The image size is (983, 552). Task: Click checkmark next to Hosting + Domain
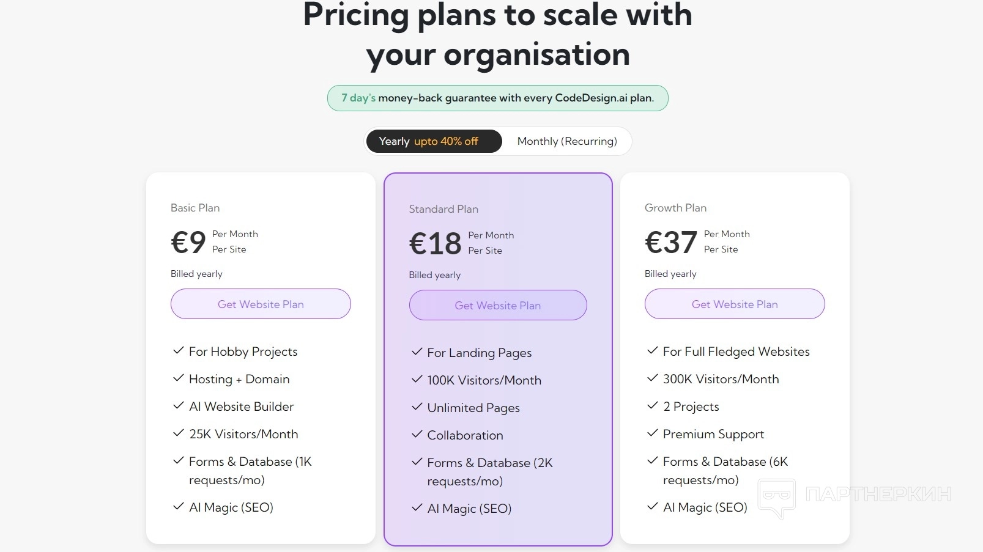pyautogui.click(x=179, y=378)
